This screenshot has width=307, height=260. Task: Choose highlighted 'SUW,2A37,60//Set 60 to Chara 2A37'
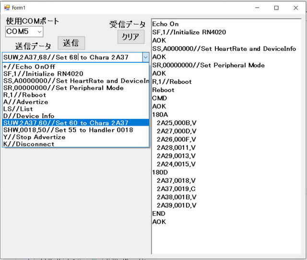(x=76, y=123)
